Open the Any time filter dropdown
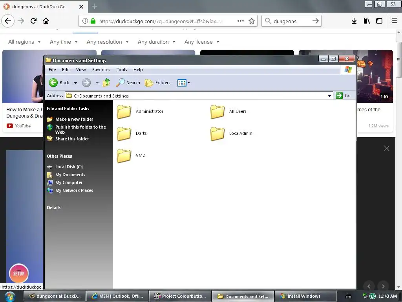 point(64,42)
